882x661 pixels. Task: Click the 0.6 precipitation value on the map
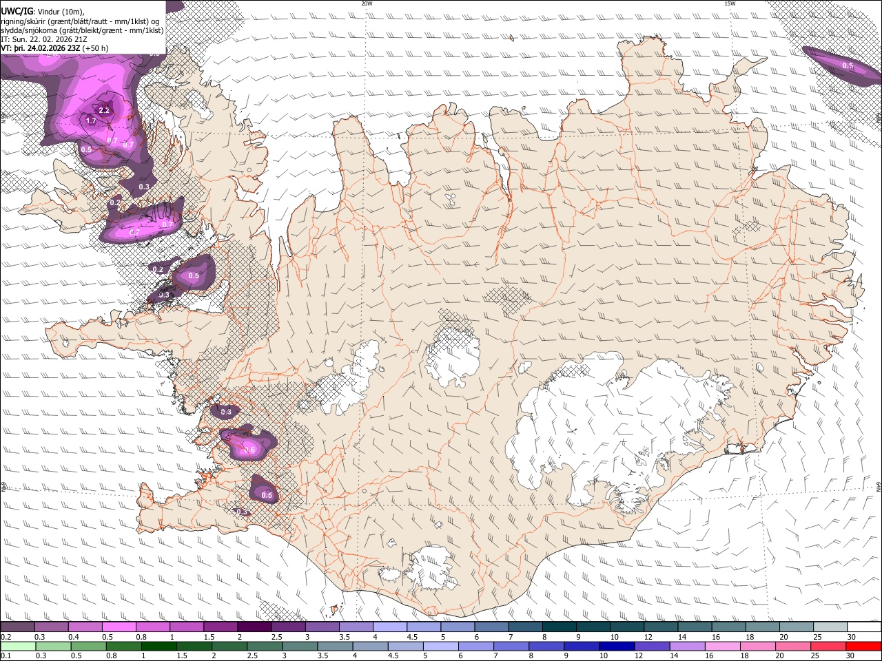pos(249,450)
